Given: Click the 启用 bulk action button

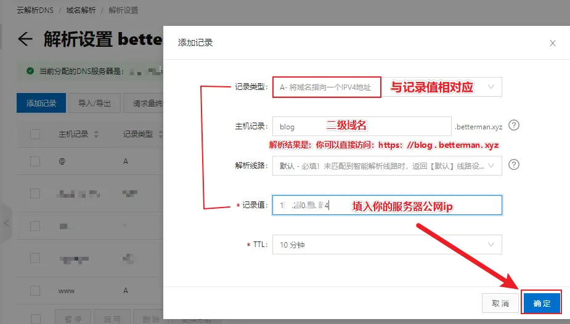Looking at the screenshot, I should click(x=112, y=318).
